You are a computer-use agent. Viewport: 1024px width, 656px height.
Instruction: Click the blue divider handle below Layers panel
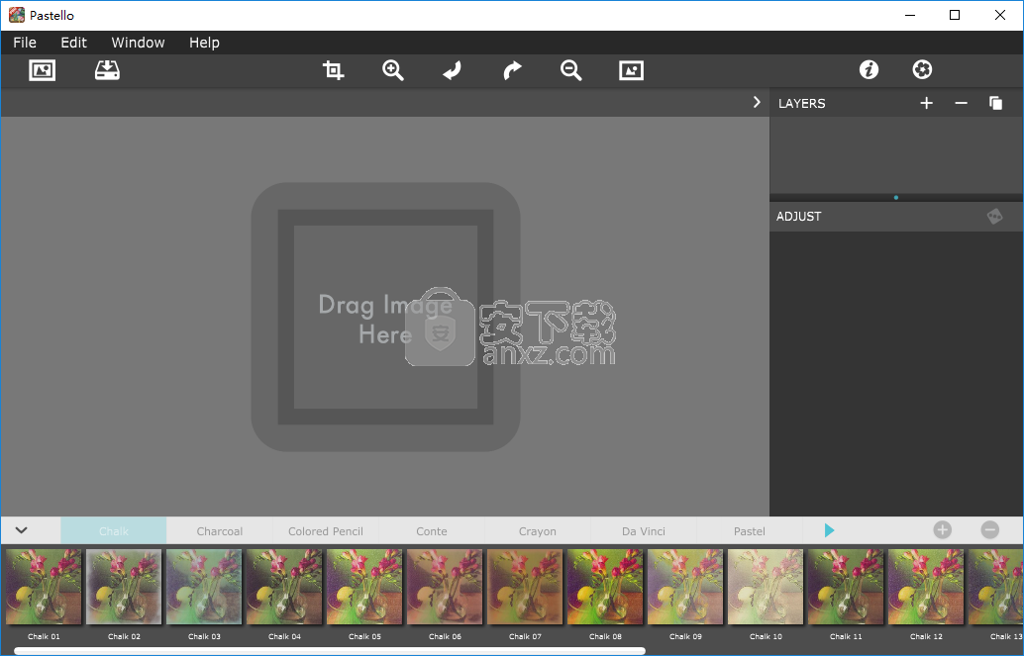click(x=896, y=197)
